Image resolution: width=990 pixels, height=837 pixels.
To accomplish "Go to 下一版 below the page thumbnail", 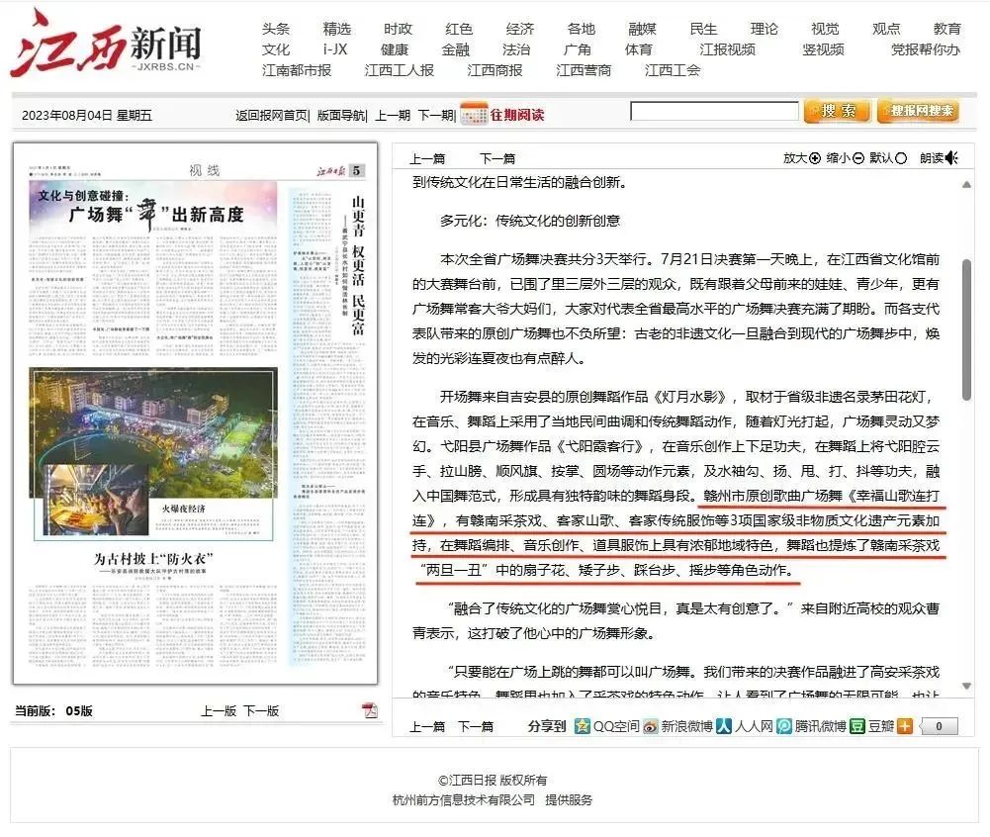I will coord(261,710).
